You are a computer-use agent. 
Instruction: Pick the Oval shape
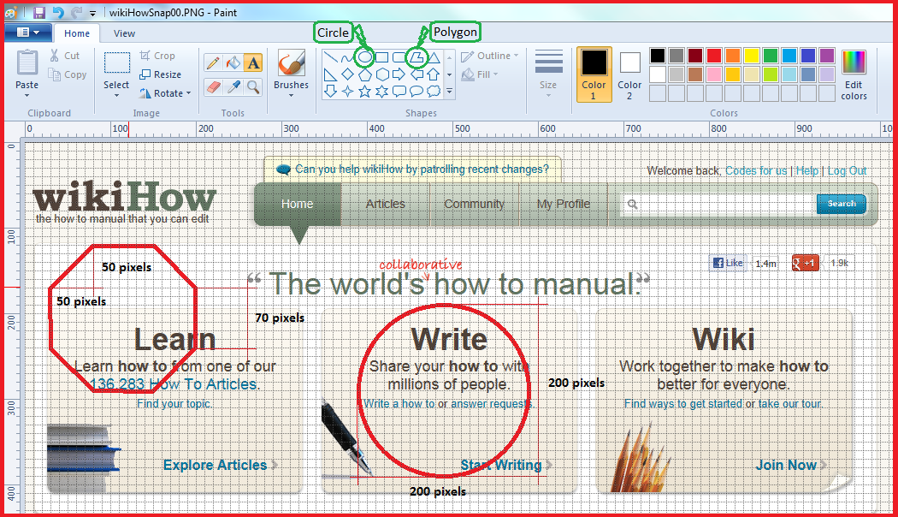[x=365, y=56]
